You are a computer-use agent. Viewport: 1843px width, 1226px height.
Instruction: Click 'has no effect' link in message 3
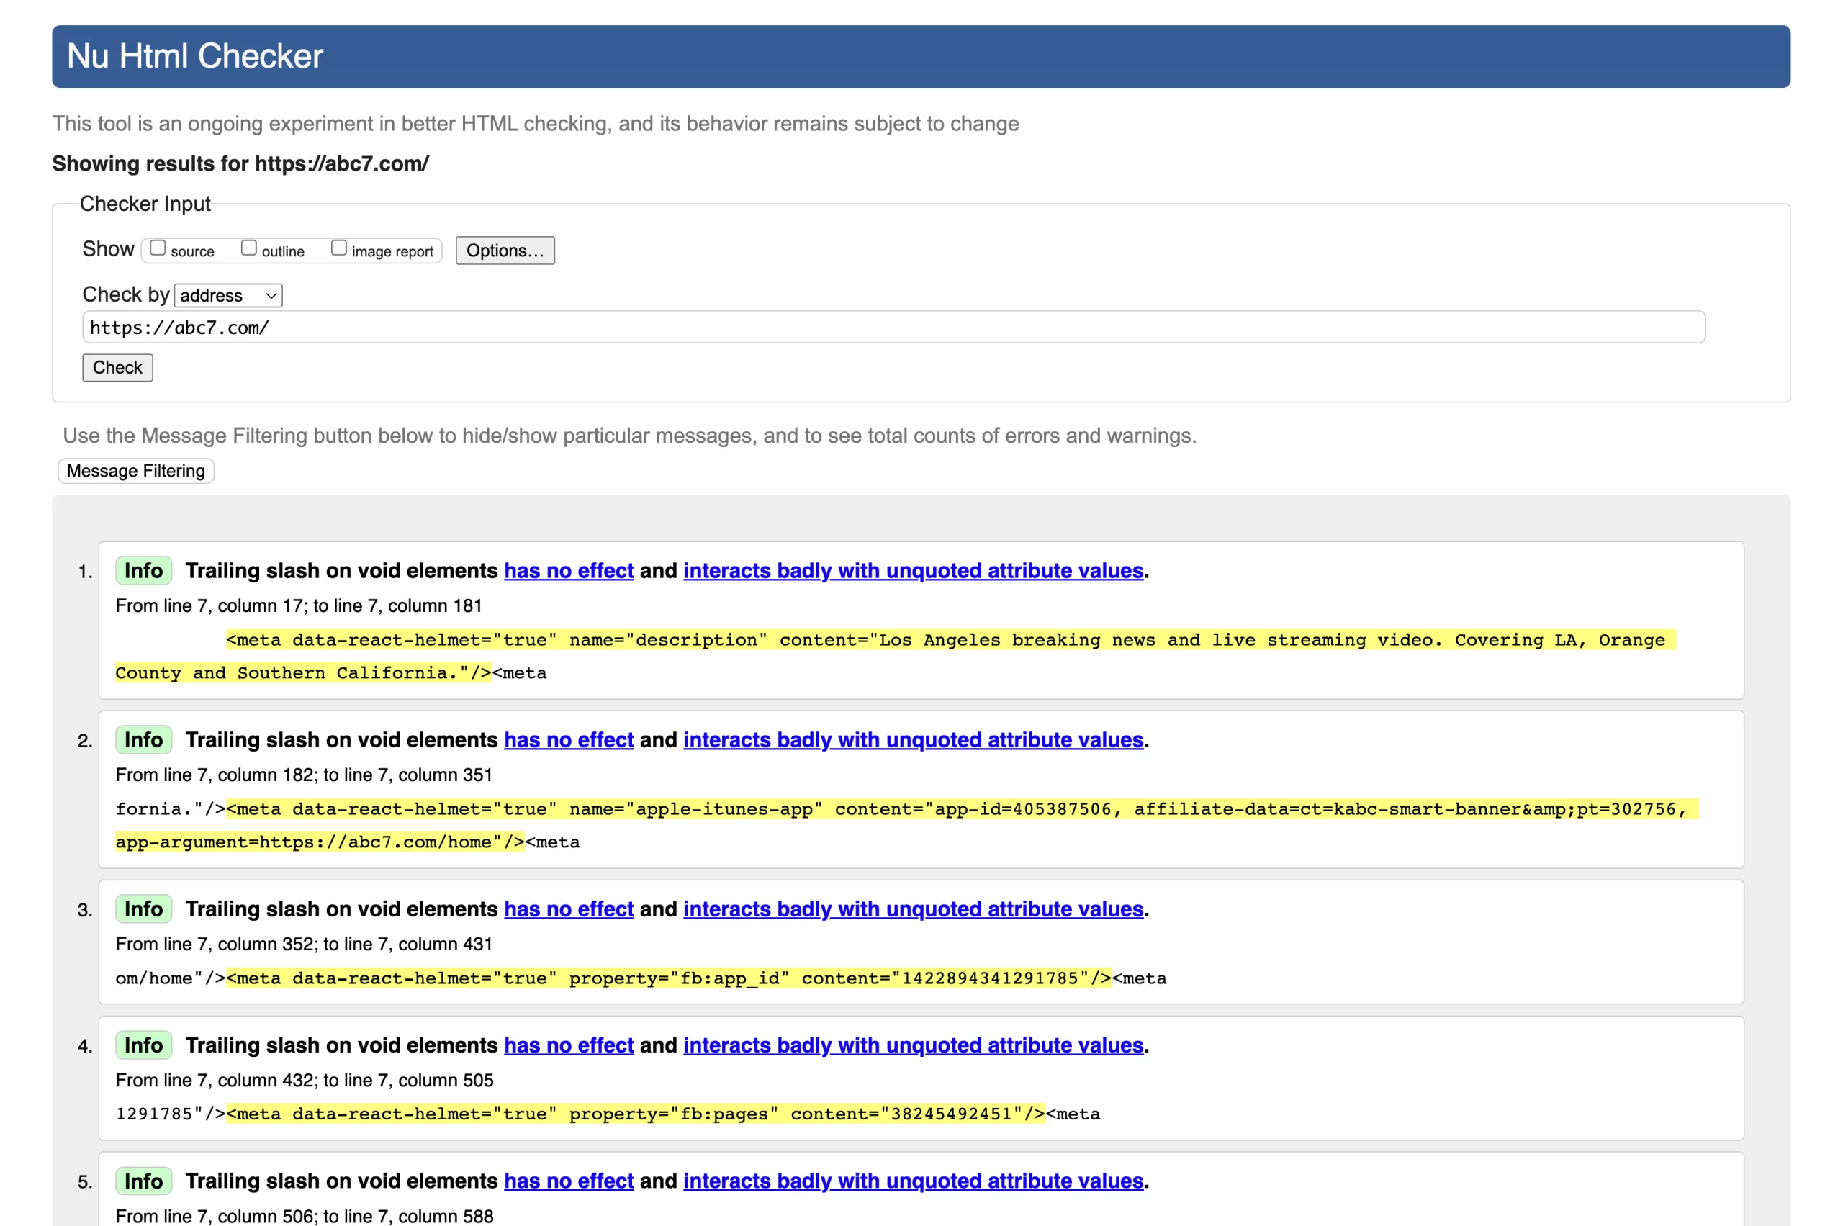568,909
